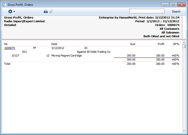188x135 pixels.
Task: Open order link 1000074
Action: (x=10, y=48)
